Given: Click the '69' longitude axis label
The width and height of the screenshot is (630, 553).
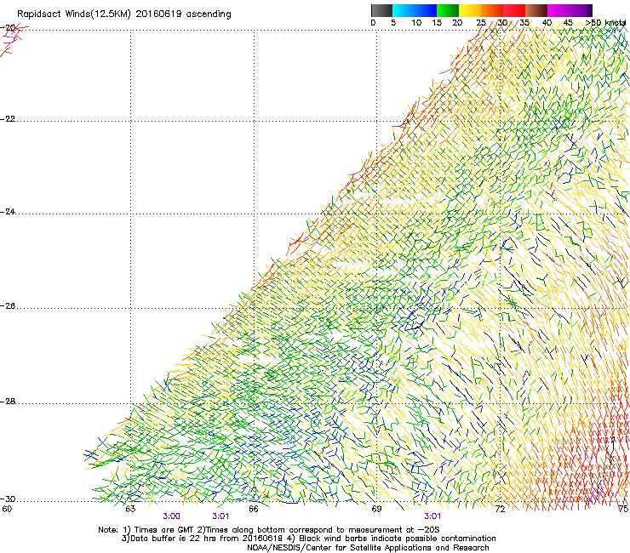Looking at the screenshot, I should (x=376, y=509).
